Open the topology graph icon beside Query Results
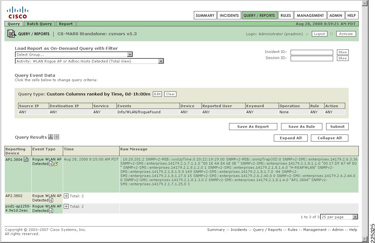Viewport: 375px width, 243px height. click(x=50, y=137)
